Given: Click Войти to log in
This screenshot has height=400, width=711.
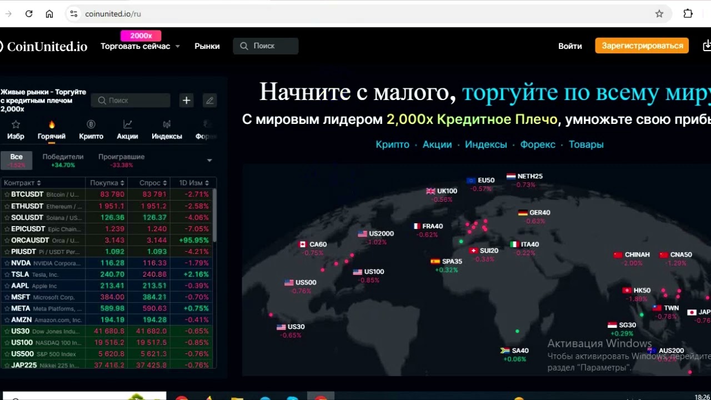Looking at the screenshot, I should pos(570,46).
